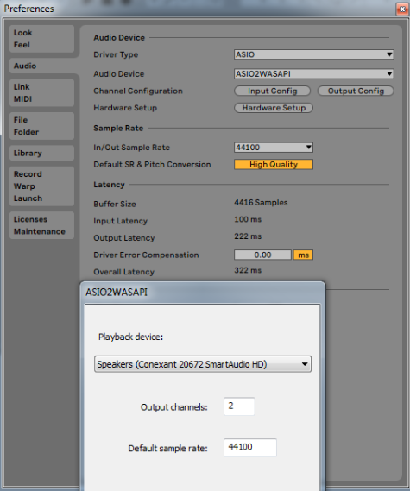Open the File Folder preferences tab
Image resolution: width=410 pixels, height=491 pixels.
[41, 126]
